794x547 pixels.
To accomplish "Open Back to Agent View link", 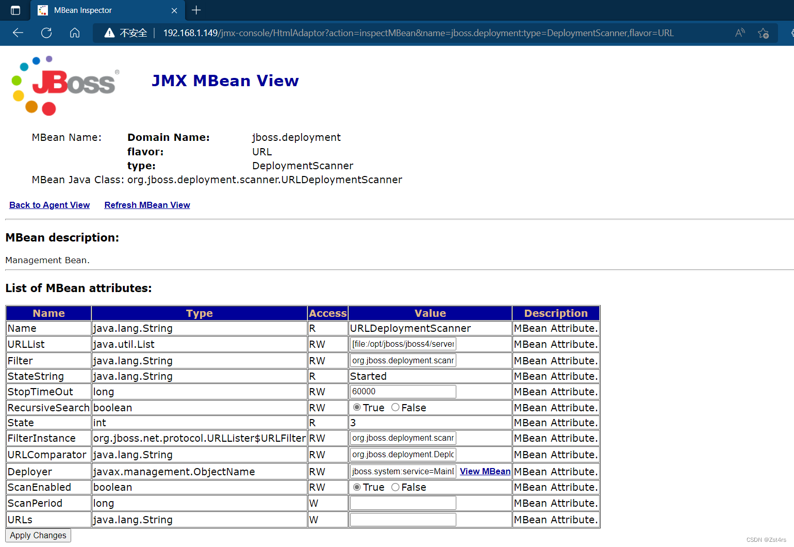I will pos(49,205).
